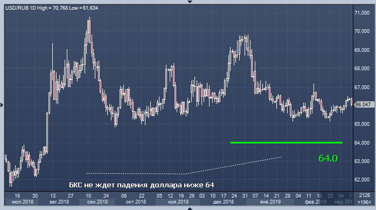
Task: Select the июл.2018 month on timeline
Action: [x=23, y=202]
